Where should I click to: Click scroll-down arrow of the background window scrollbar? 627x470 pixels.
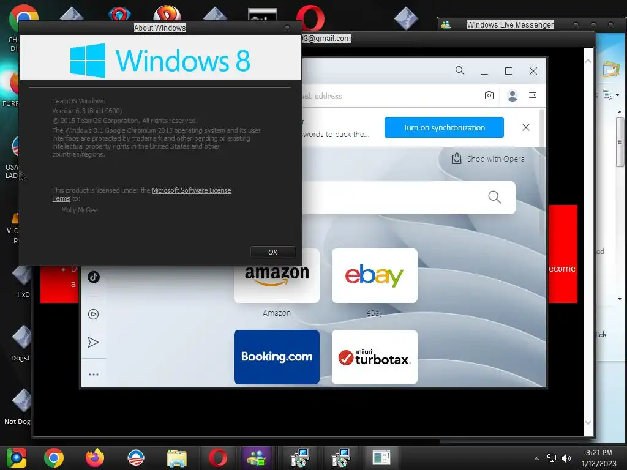(588, 422)
